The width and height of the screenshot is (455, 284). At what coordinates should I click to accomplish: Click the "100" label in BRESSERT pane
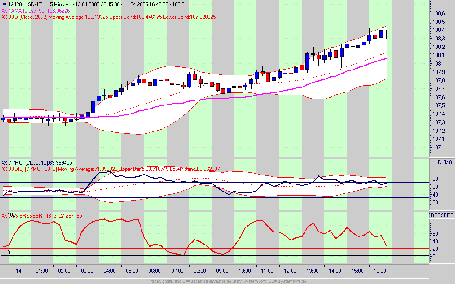click(11, 215)
